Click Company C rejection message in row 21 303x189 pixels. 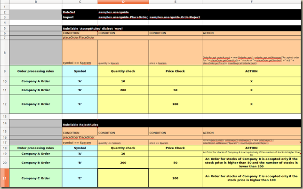(x=251, y=178)
